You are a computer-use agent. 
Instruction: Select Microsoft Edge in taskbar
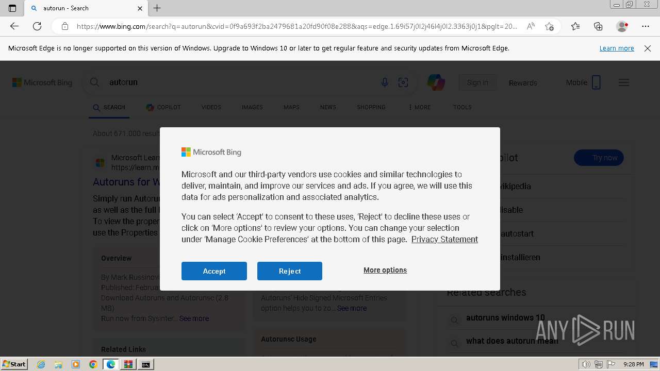pos(111,364)
